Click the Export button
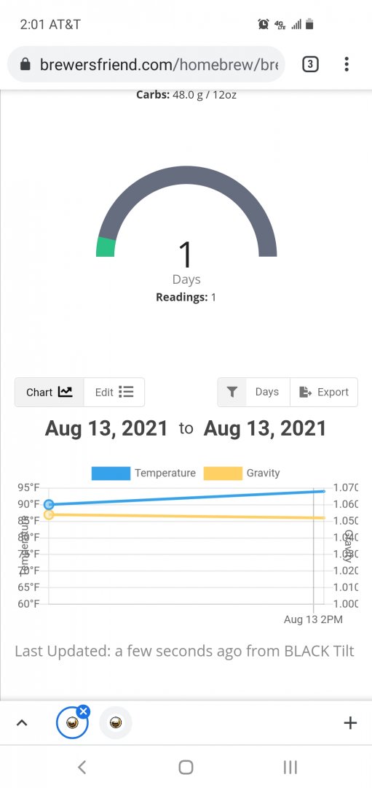The height and width of the screenshot is (788, 372). click(x=324, y=392)
